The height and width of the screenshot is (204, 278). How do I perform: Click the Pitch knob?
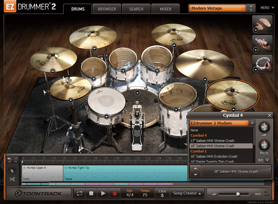pyautogui.click(x=264, y=145)
